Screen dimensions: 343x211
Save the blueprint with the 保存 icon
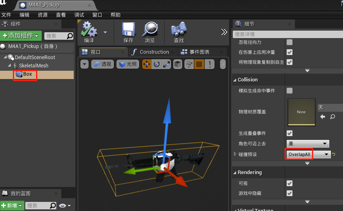(x=128, y=32)
